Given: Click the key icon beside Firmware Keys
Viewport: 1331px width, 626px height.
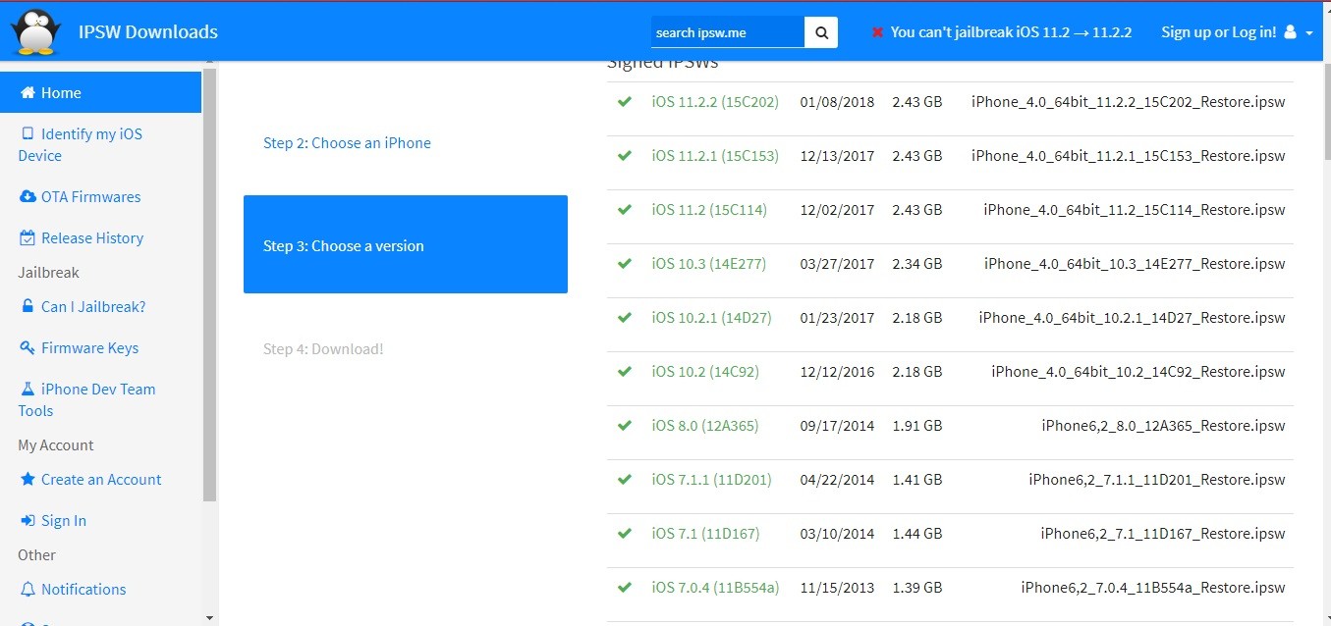Looking at the screenshot, I should 28,347.
